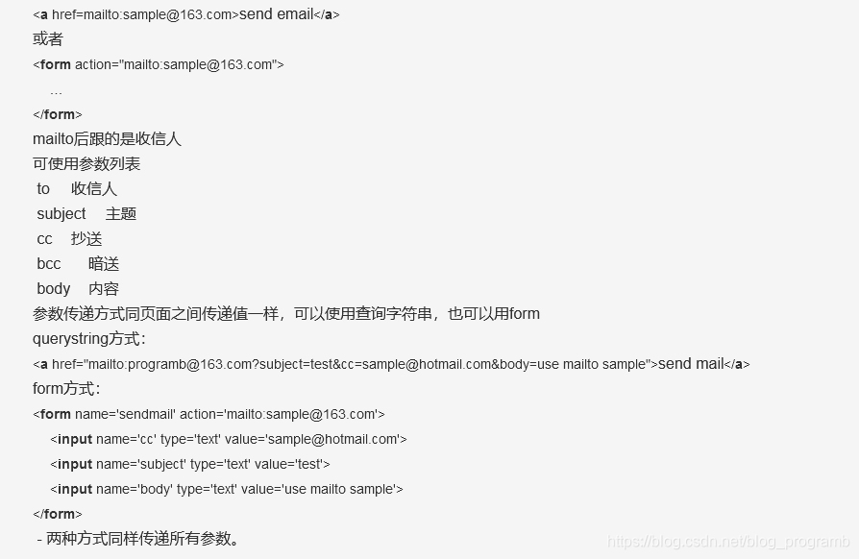Click the 'bcc 暗送' parameter line
The image size is (859, 559).
(78, 264)
